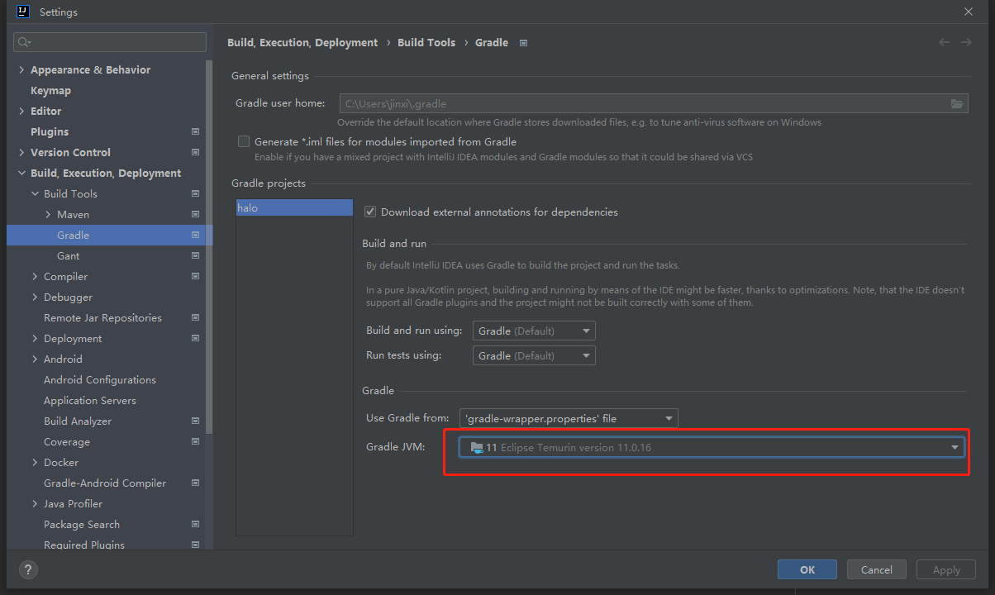Collapse the Build Tools node
Screen dimensions: 995x595
(35, 193)
